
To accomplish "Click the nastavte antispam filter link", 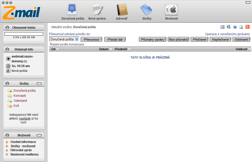I will [x=25, y=119].
